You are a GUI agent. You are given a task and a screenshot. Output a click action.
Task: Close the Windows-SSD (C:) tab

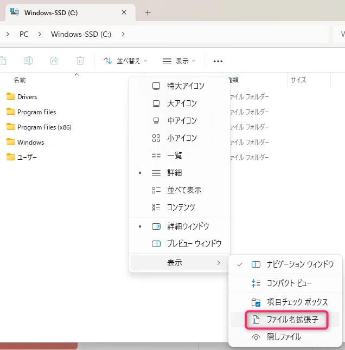coord(124,12)
